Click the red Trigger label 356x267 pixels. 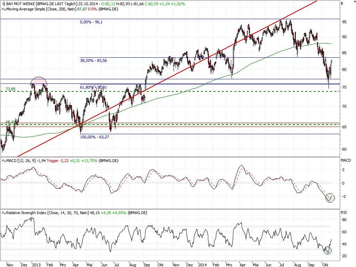(x=53, y=161)
